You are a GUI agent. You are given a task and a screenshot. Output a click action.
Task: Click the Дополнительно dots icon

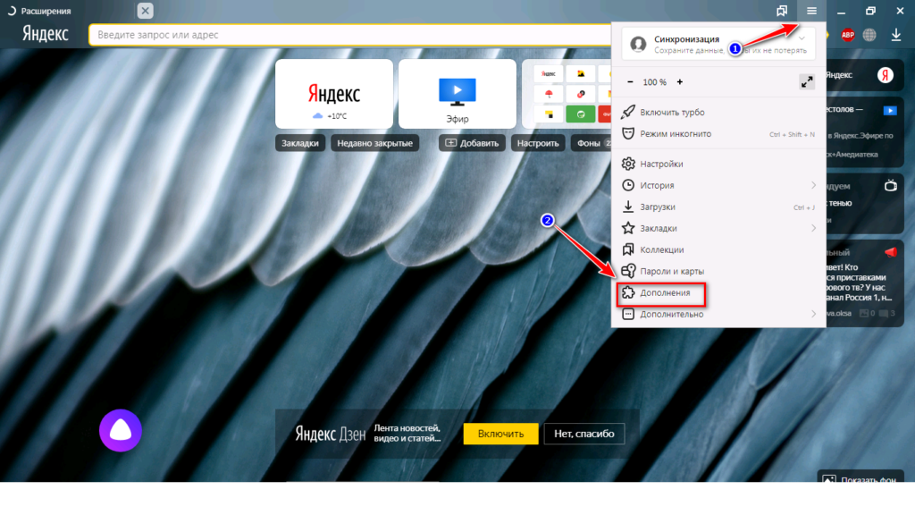(628, 314)
